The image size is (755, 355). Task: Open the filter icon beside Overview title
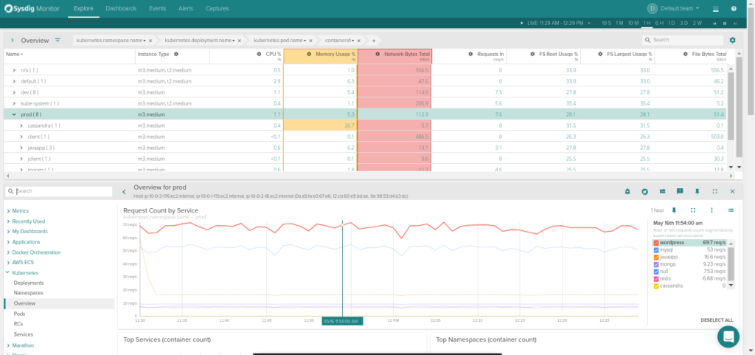tap(58, 41)
